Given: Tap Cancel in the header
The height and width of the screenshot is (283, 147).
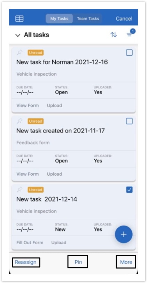Looking at the screenshot, I should (x=124, y=18).
